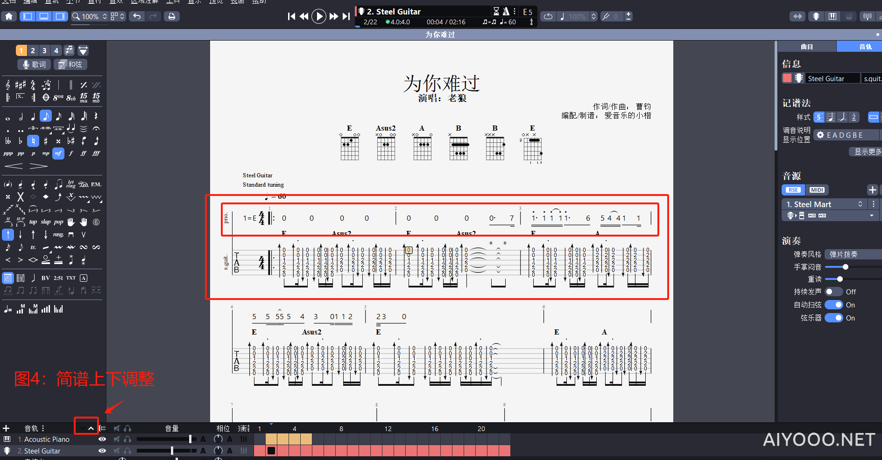Screen dimensions: 882x460
Task: Select voice 4 button
Action: 56,50
